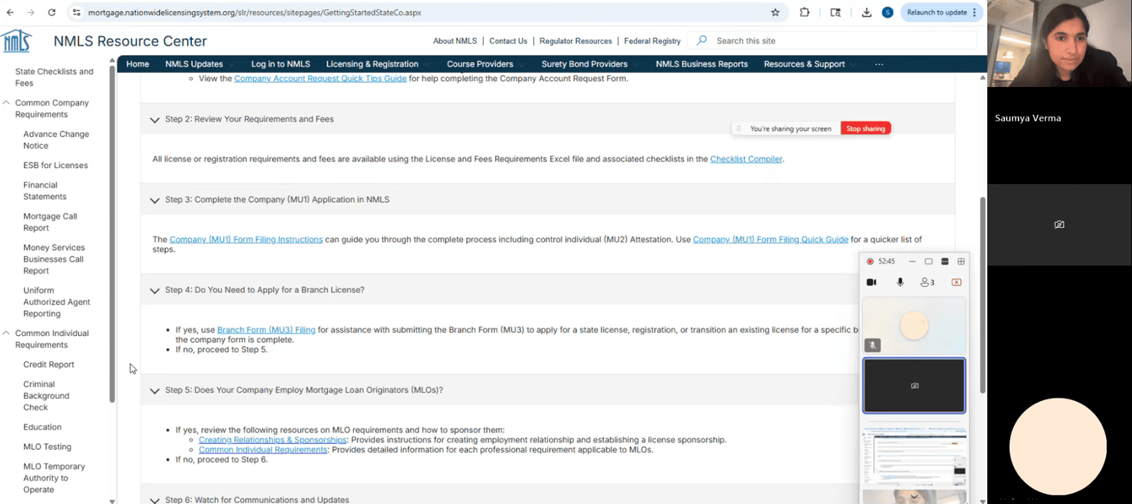Open site information icon in address bar

tap(76, 13)
